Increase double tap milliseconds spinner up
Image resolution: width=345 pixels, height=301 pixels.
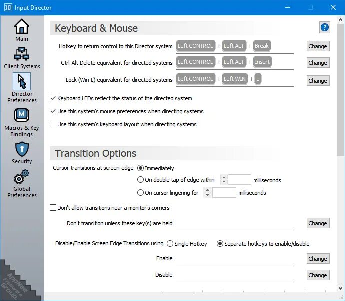coord(224,177)
